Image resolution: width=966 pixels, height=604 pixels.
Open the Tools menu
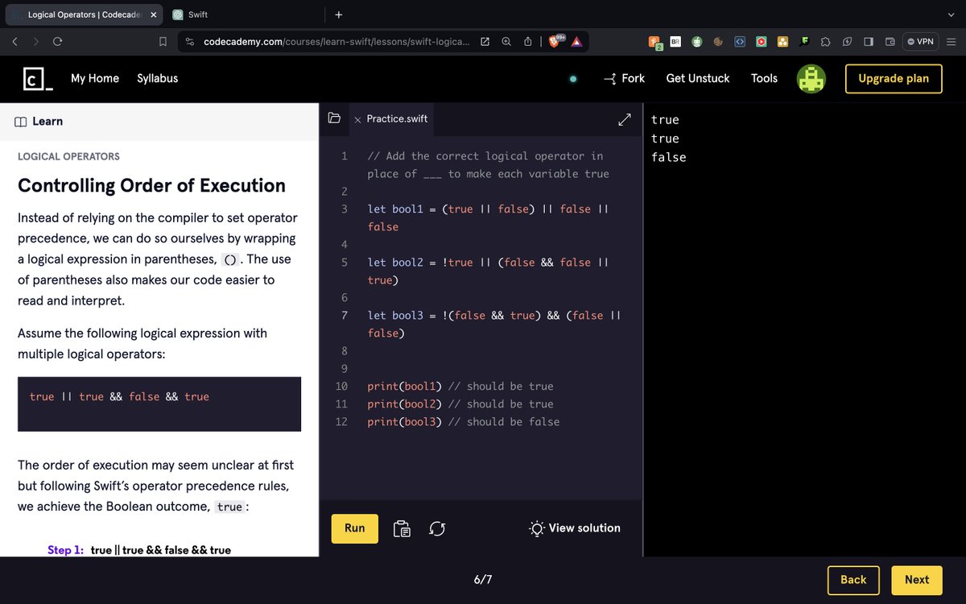click(764, 78)
